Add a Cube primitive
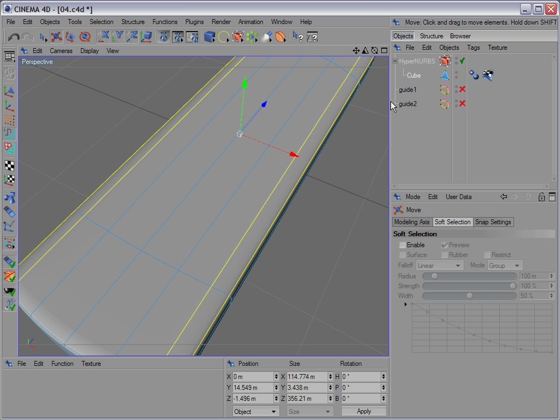Image resolution: width=560 pixels, height=420 pixels. (209, 37)
